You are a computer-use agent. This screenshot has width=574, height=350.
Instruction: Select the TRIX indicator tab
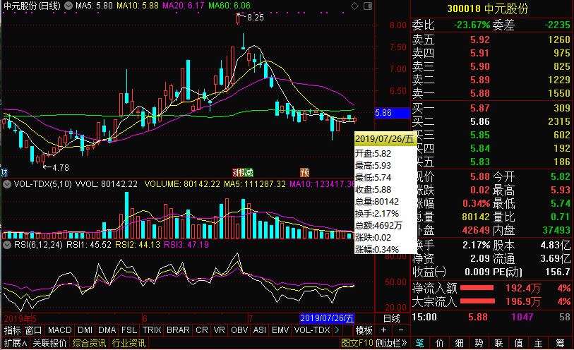[x=152, y=330]
